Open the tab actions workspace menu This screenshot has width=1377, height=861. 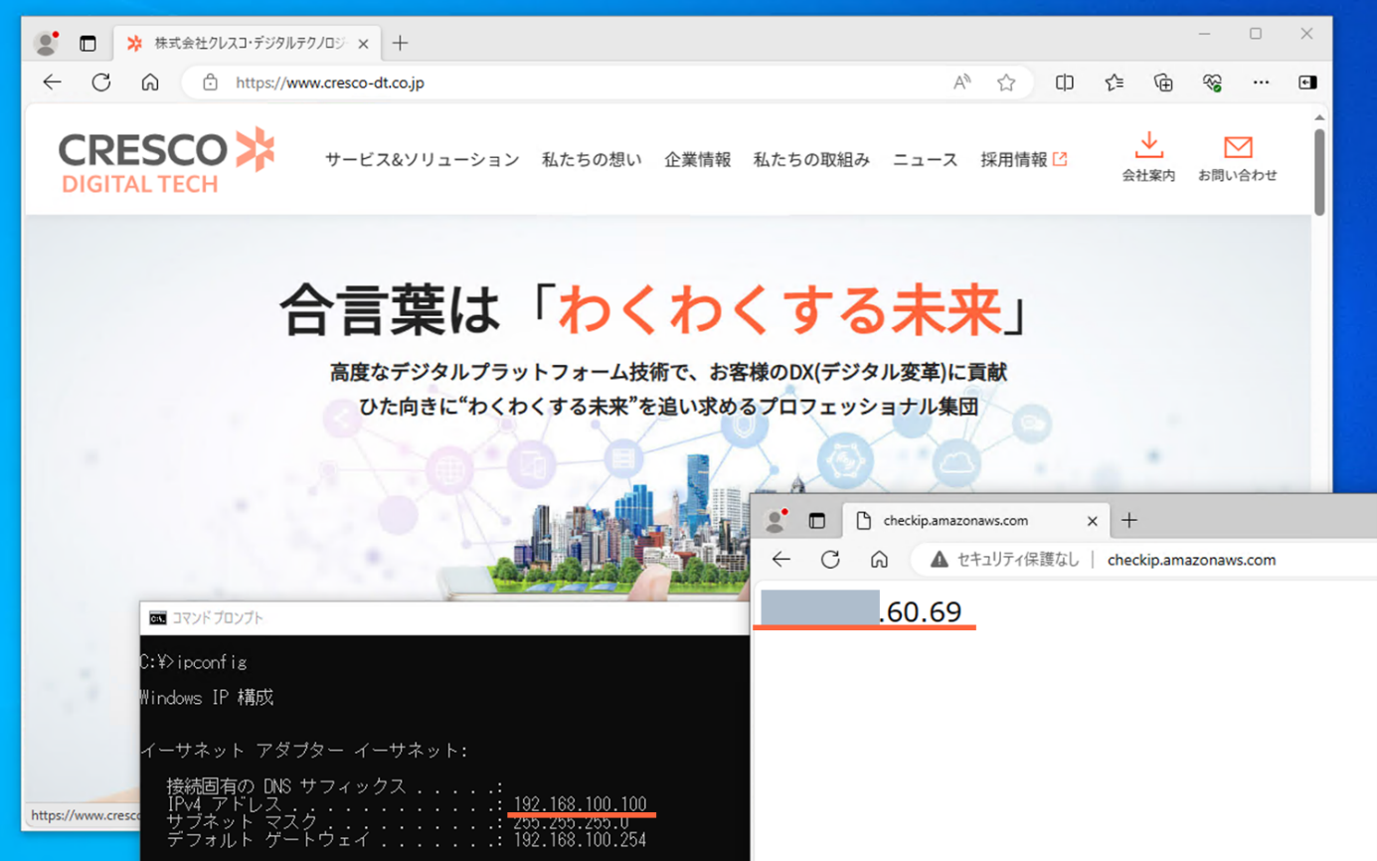(x=86, y=43)
